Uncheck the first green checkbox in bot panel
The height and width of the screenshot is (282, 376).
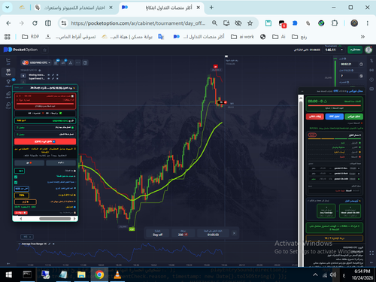click(x=16, y=177)
